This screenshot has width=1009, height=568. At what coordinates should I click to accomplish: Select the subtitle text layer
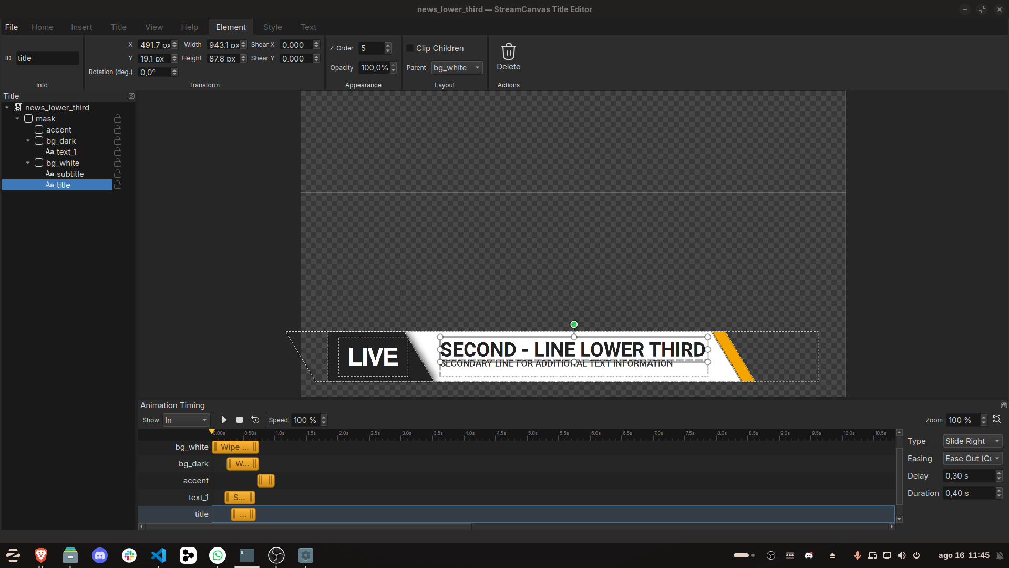point(70,174)
